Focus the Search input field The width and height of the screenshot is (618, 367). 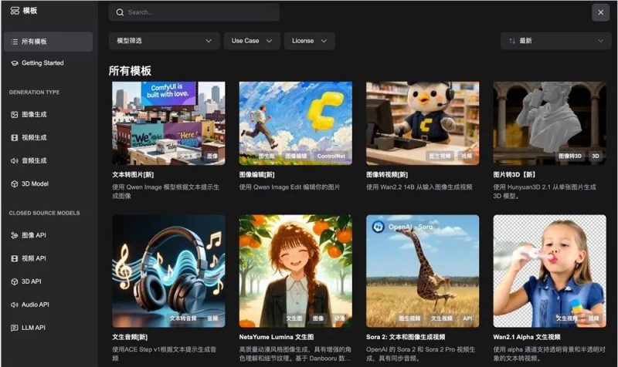(x=195, y=12)
